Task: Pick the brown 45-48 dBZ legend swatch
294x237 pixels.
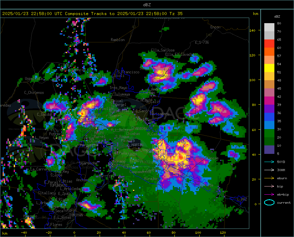Action: click(269, 84)
